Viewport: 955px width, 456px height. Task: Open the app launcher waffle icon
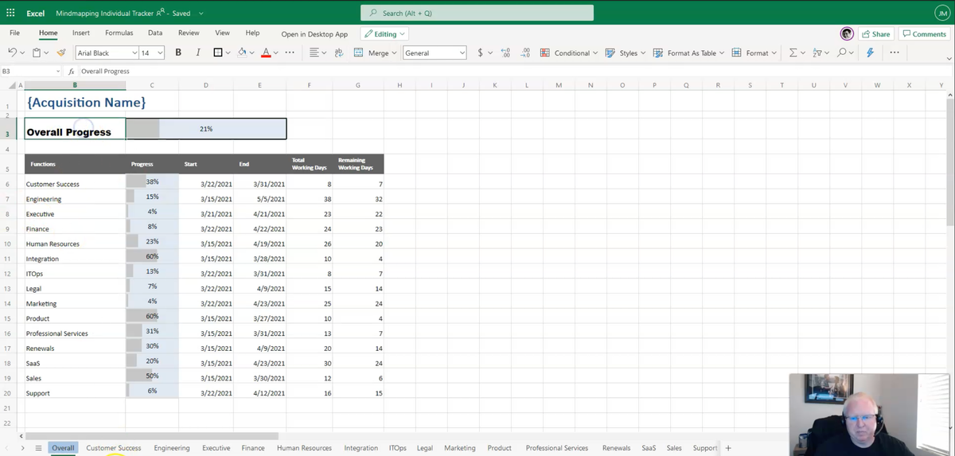(10, 13)
